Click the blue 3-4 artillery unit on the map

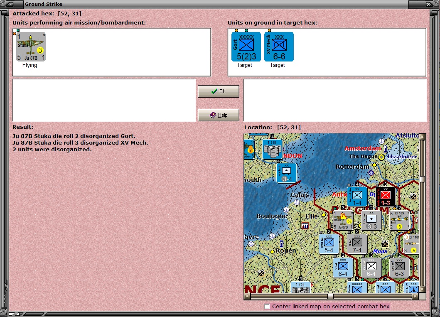click(x=287, y=173)
